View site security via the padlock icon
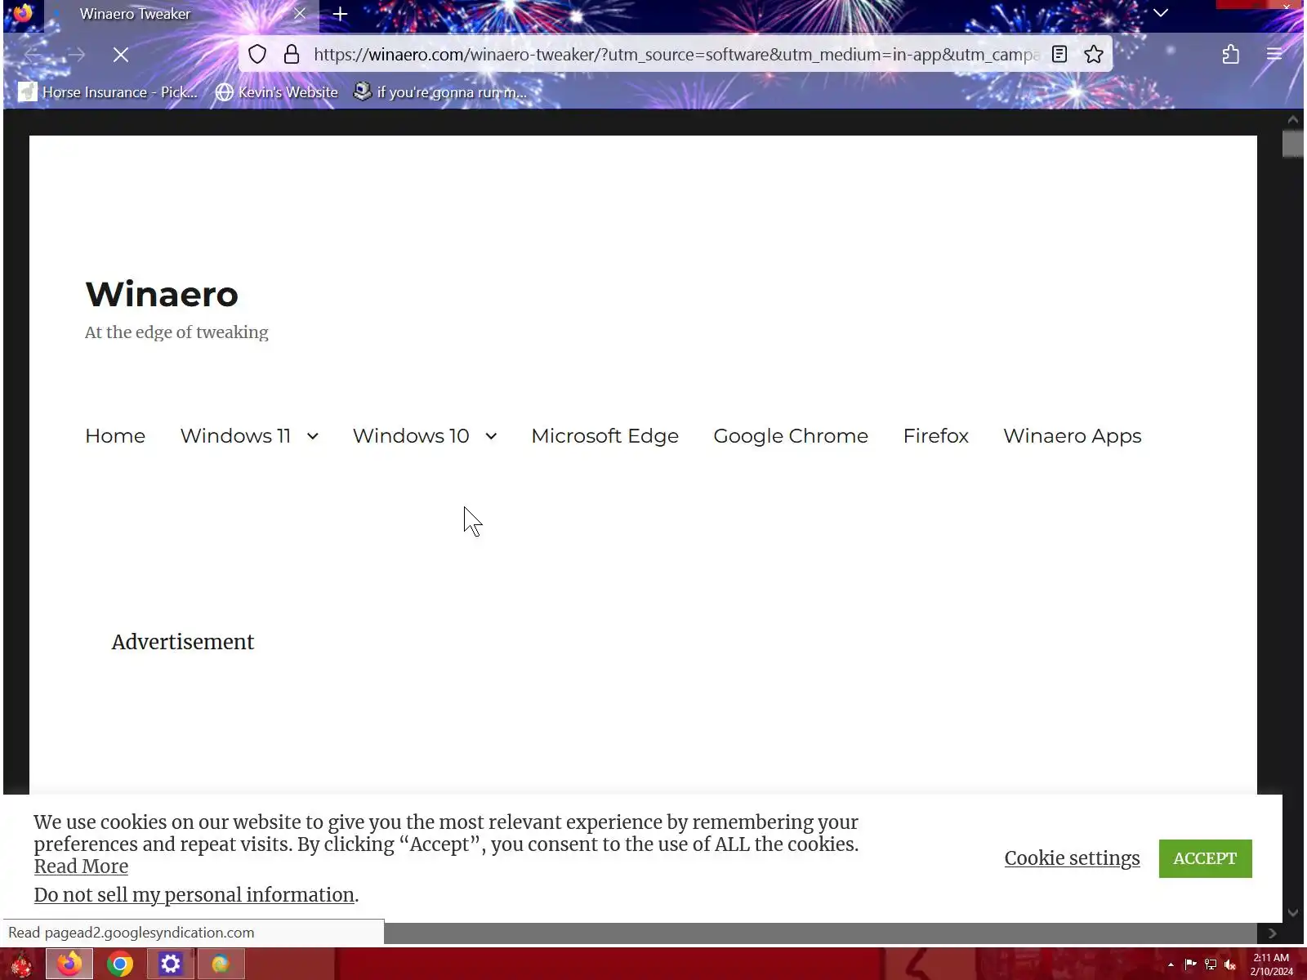The height and width of the screenshot is (980, 1307). (x=291, y=55)
